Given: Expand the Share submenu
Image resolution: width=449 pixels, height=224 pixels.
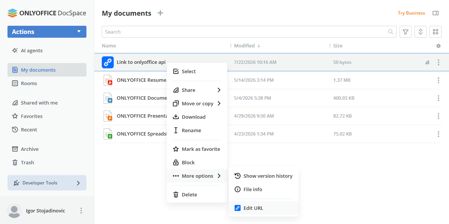Looking at the screenshot, I should [x=197, y=90].
